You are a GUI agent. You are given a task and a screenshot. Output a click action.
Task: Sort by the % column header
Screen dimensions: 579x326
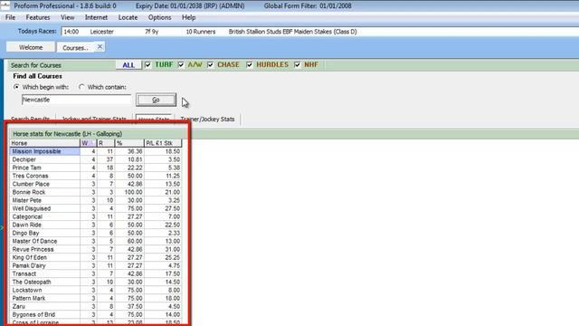[129, 143]
